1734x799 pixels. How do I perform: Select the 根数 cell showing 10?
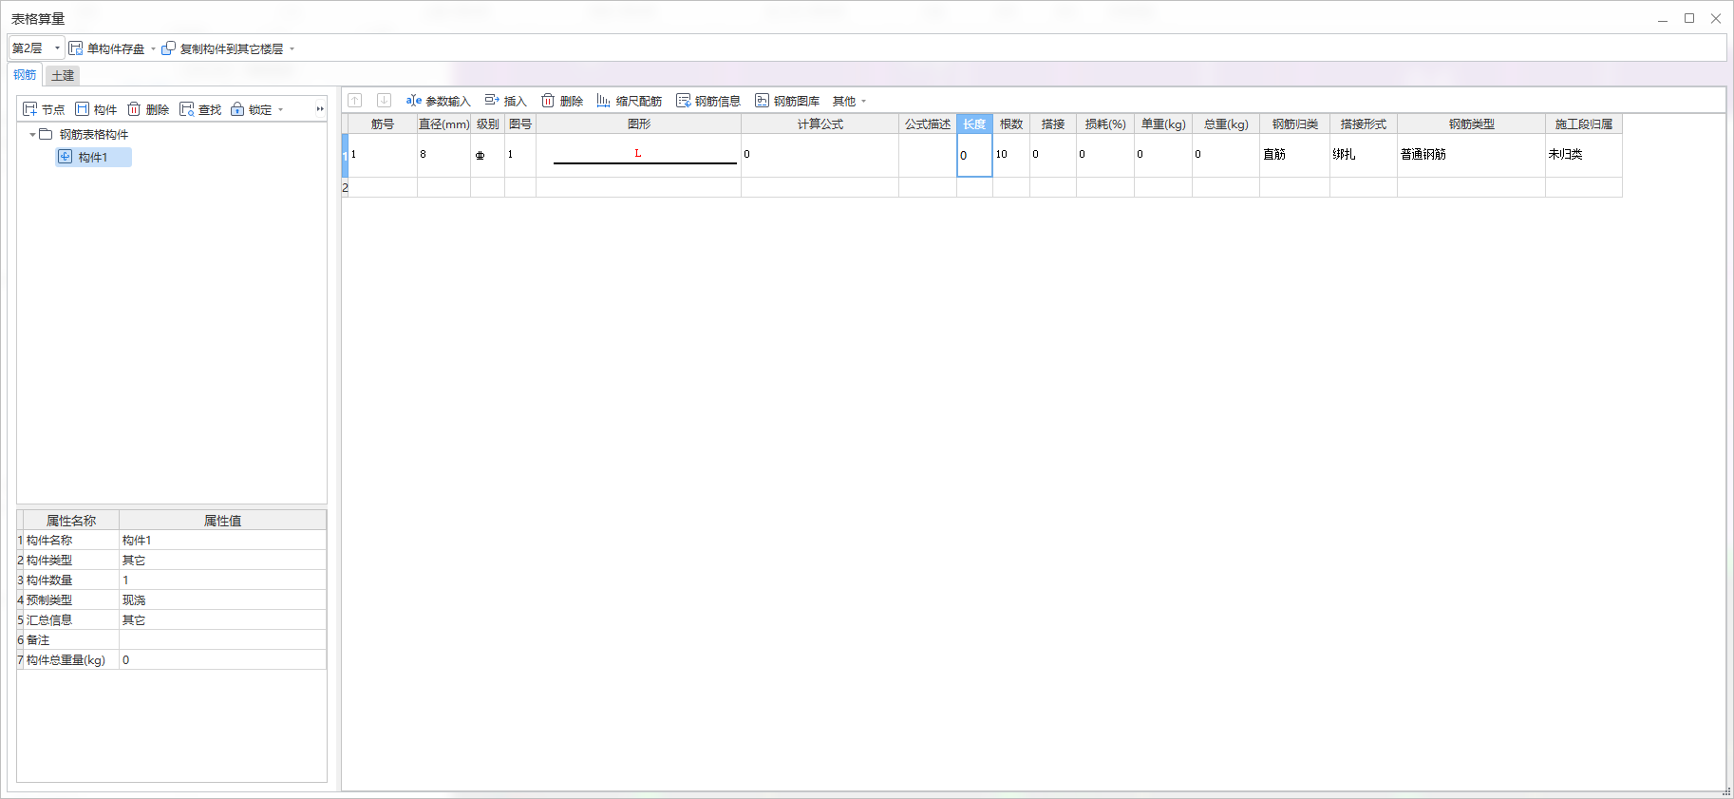(x=1011, y=155)
